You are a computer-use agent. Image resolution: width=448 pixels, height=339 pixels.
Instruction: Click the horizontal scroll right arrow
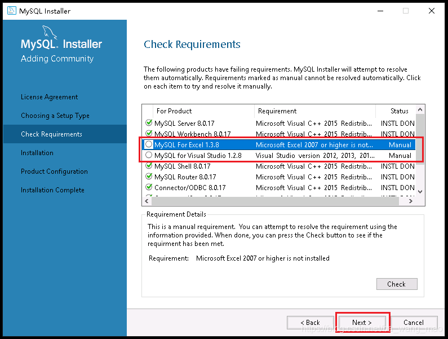coord(411,201)
